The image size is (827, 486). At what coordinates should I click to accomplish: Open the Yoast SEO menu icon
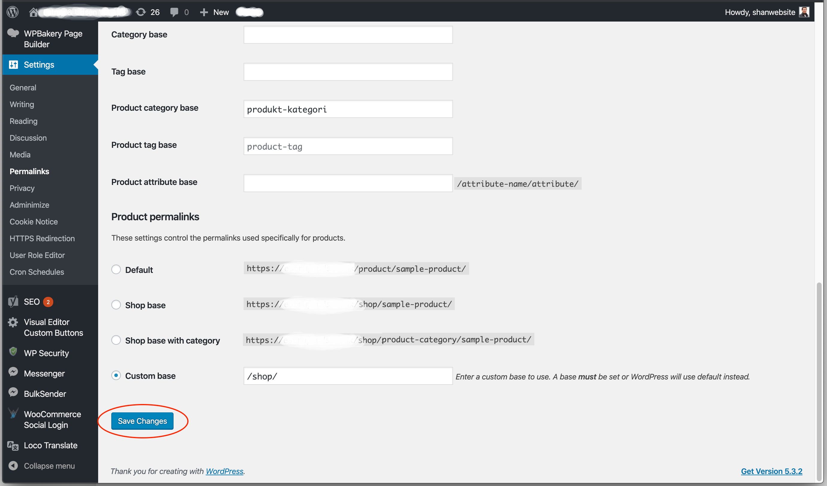coord(13,302)
